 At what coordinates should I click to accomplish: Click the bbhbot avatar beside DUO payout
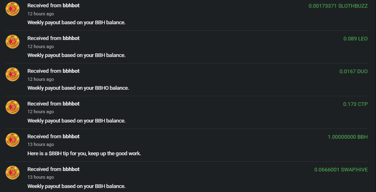point(12,74)
